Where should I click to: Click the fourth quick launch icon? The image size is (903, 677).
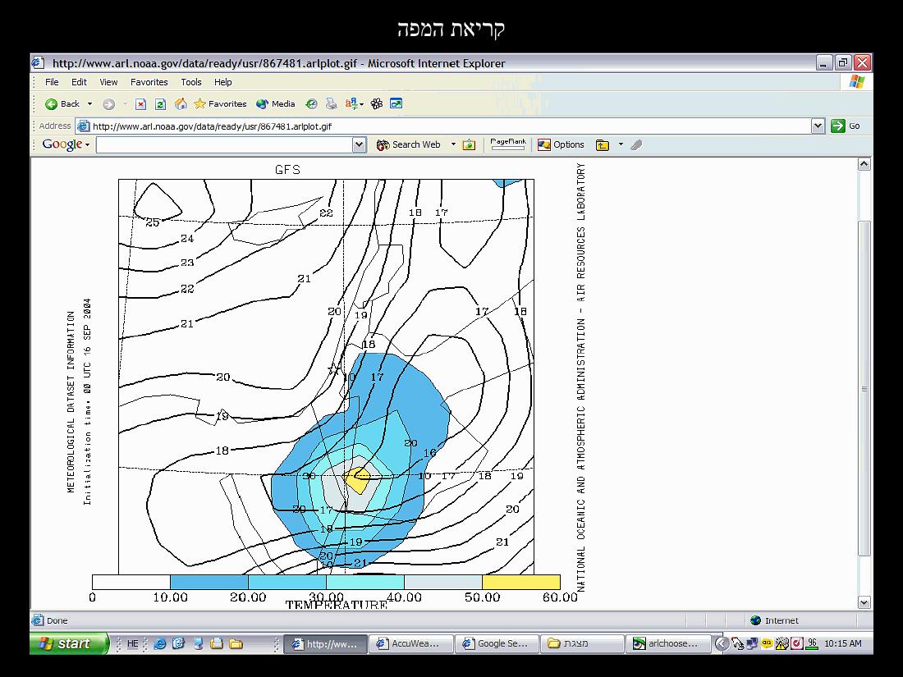click(217, 643)
